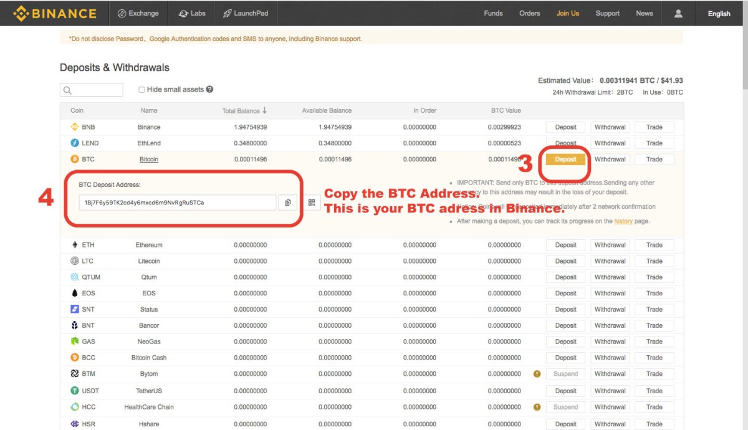Tick the Hide small assets checkbox
748x430 pixels.
pos(141,90)
